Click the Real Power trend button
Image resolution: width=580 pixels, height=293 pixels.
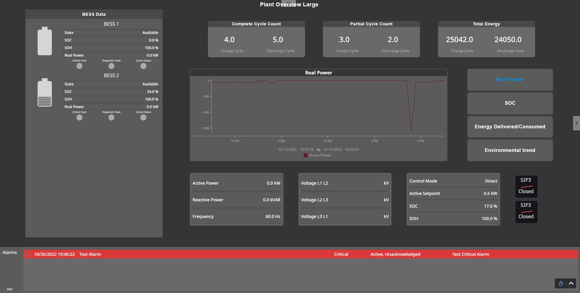510,80
